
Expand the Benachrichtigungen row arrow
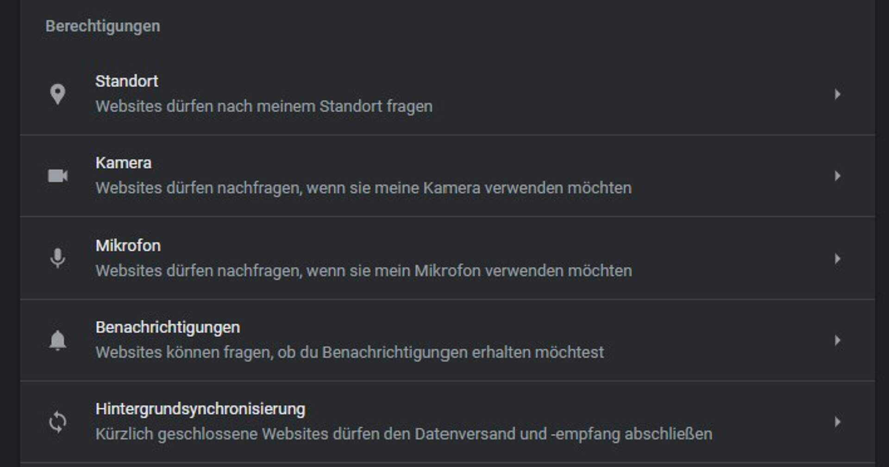(837, 341)
